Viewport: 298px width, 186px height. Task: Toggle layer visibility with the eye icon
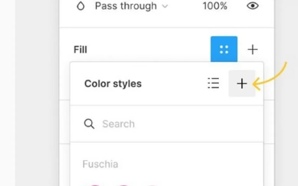pyautogui.click(x=252, y=6)
